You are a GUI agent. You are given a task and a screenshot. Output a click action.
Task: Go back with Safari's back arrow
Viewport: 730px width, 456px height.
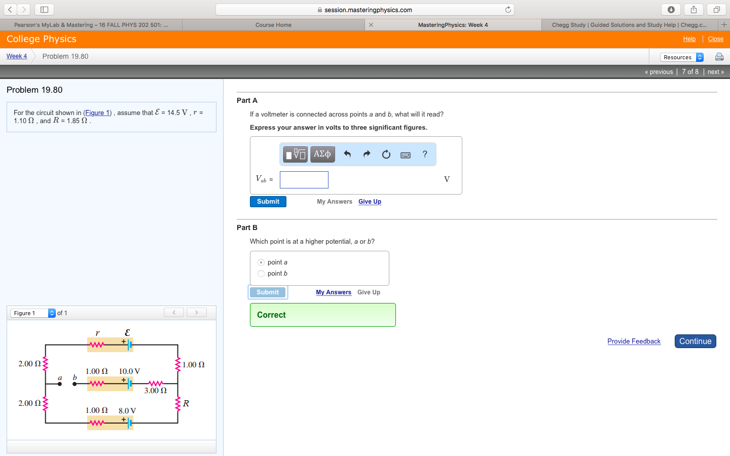pos(11,9)
